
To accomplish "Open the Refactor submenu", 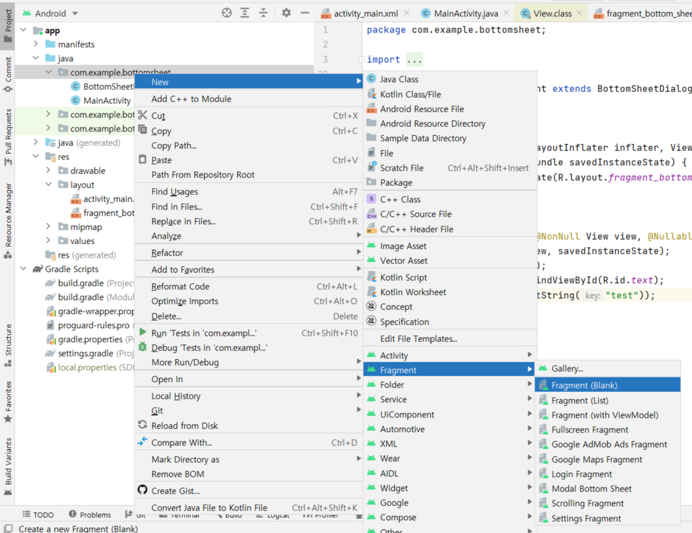I will pyautogui.click(x=248, y=253).
